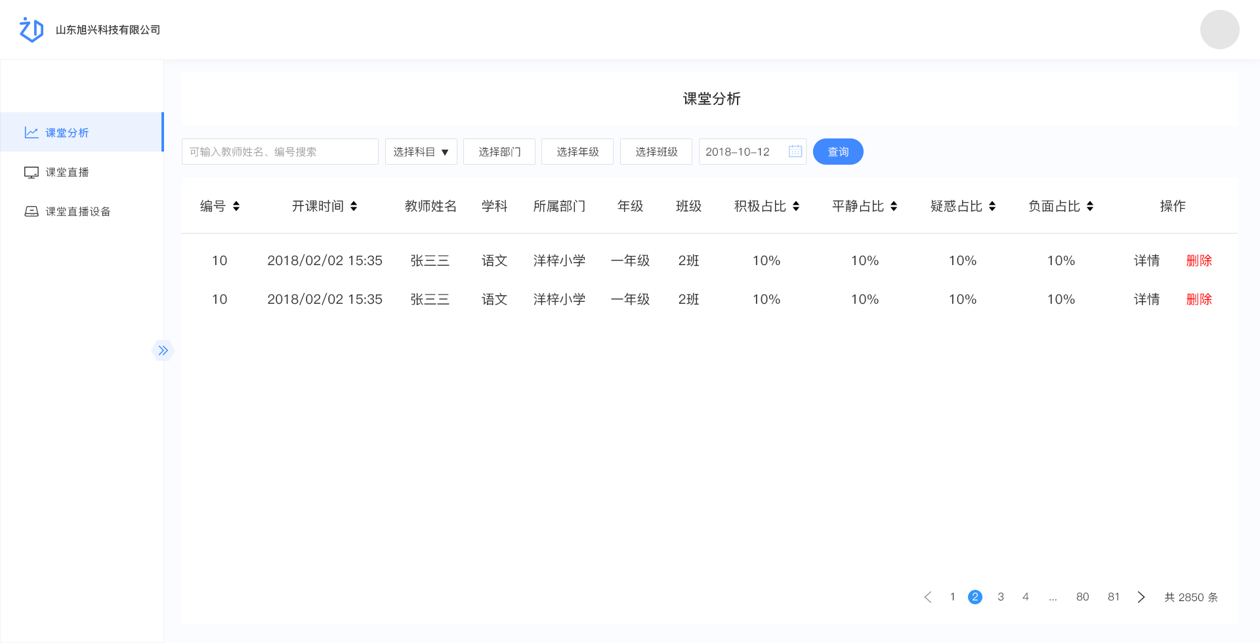Image resolution: width=1260 pixels, height=643 pixels.
Task: Click the 课堂直播 monitor icon in sidebar
Action: click(x=31, y=172)
